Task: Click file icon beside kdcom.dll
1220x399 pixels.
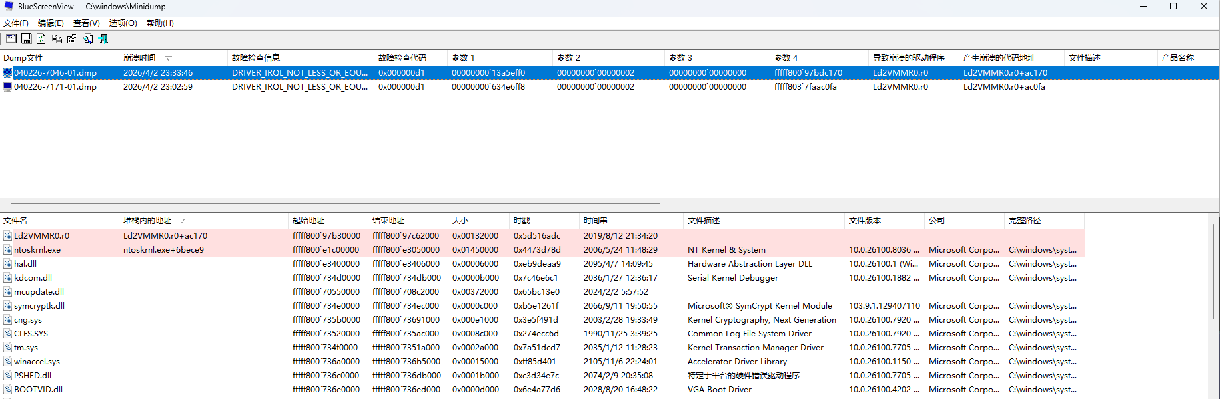Action: tap(7, 278)
